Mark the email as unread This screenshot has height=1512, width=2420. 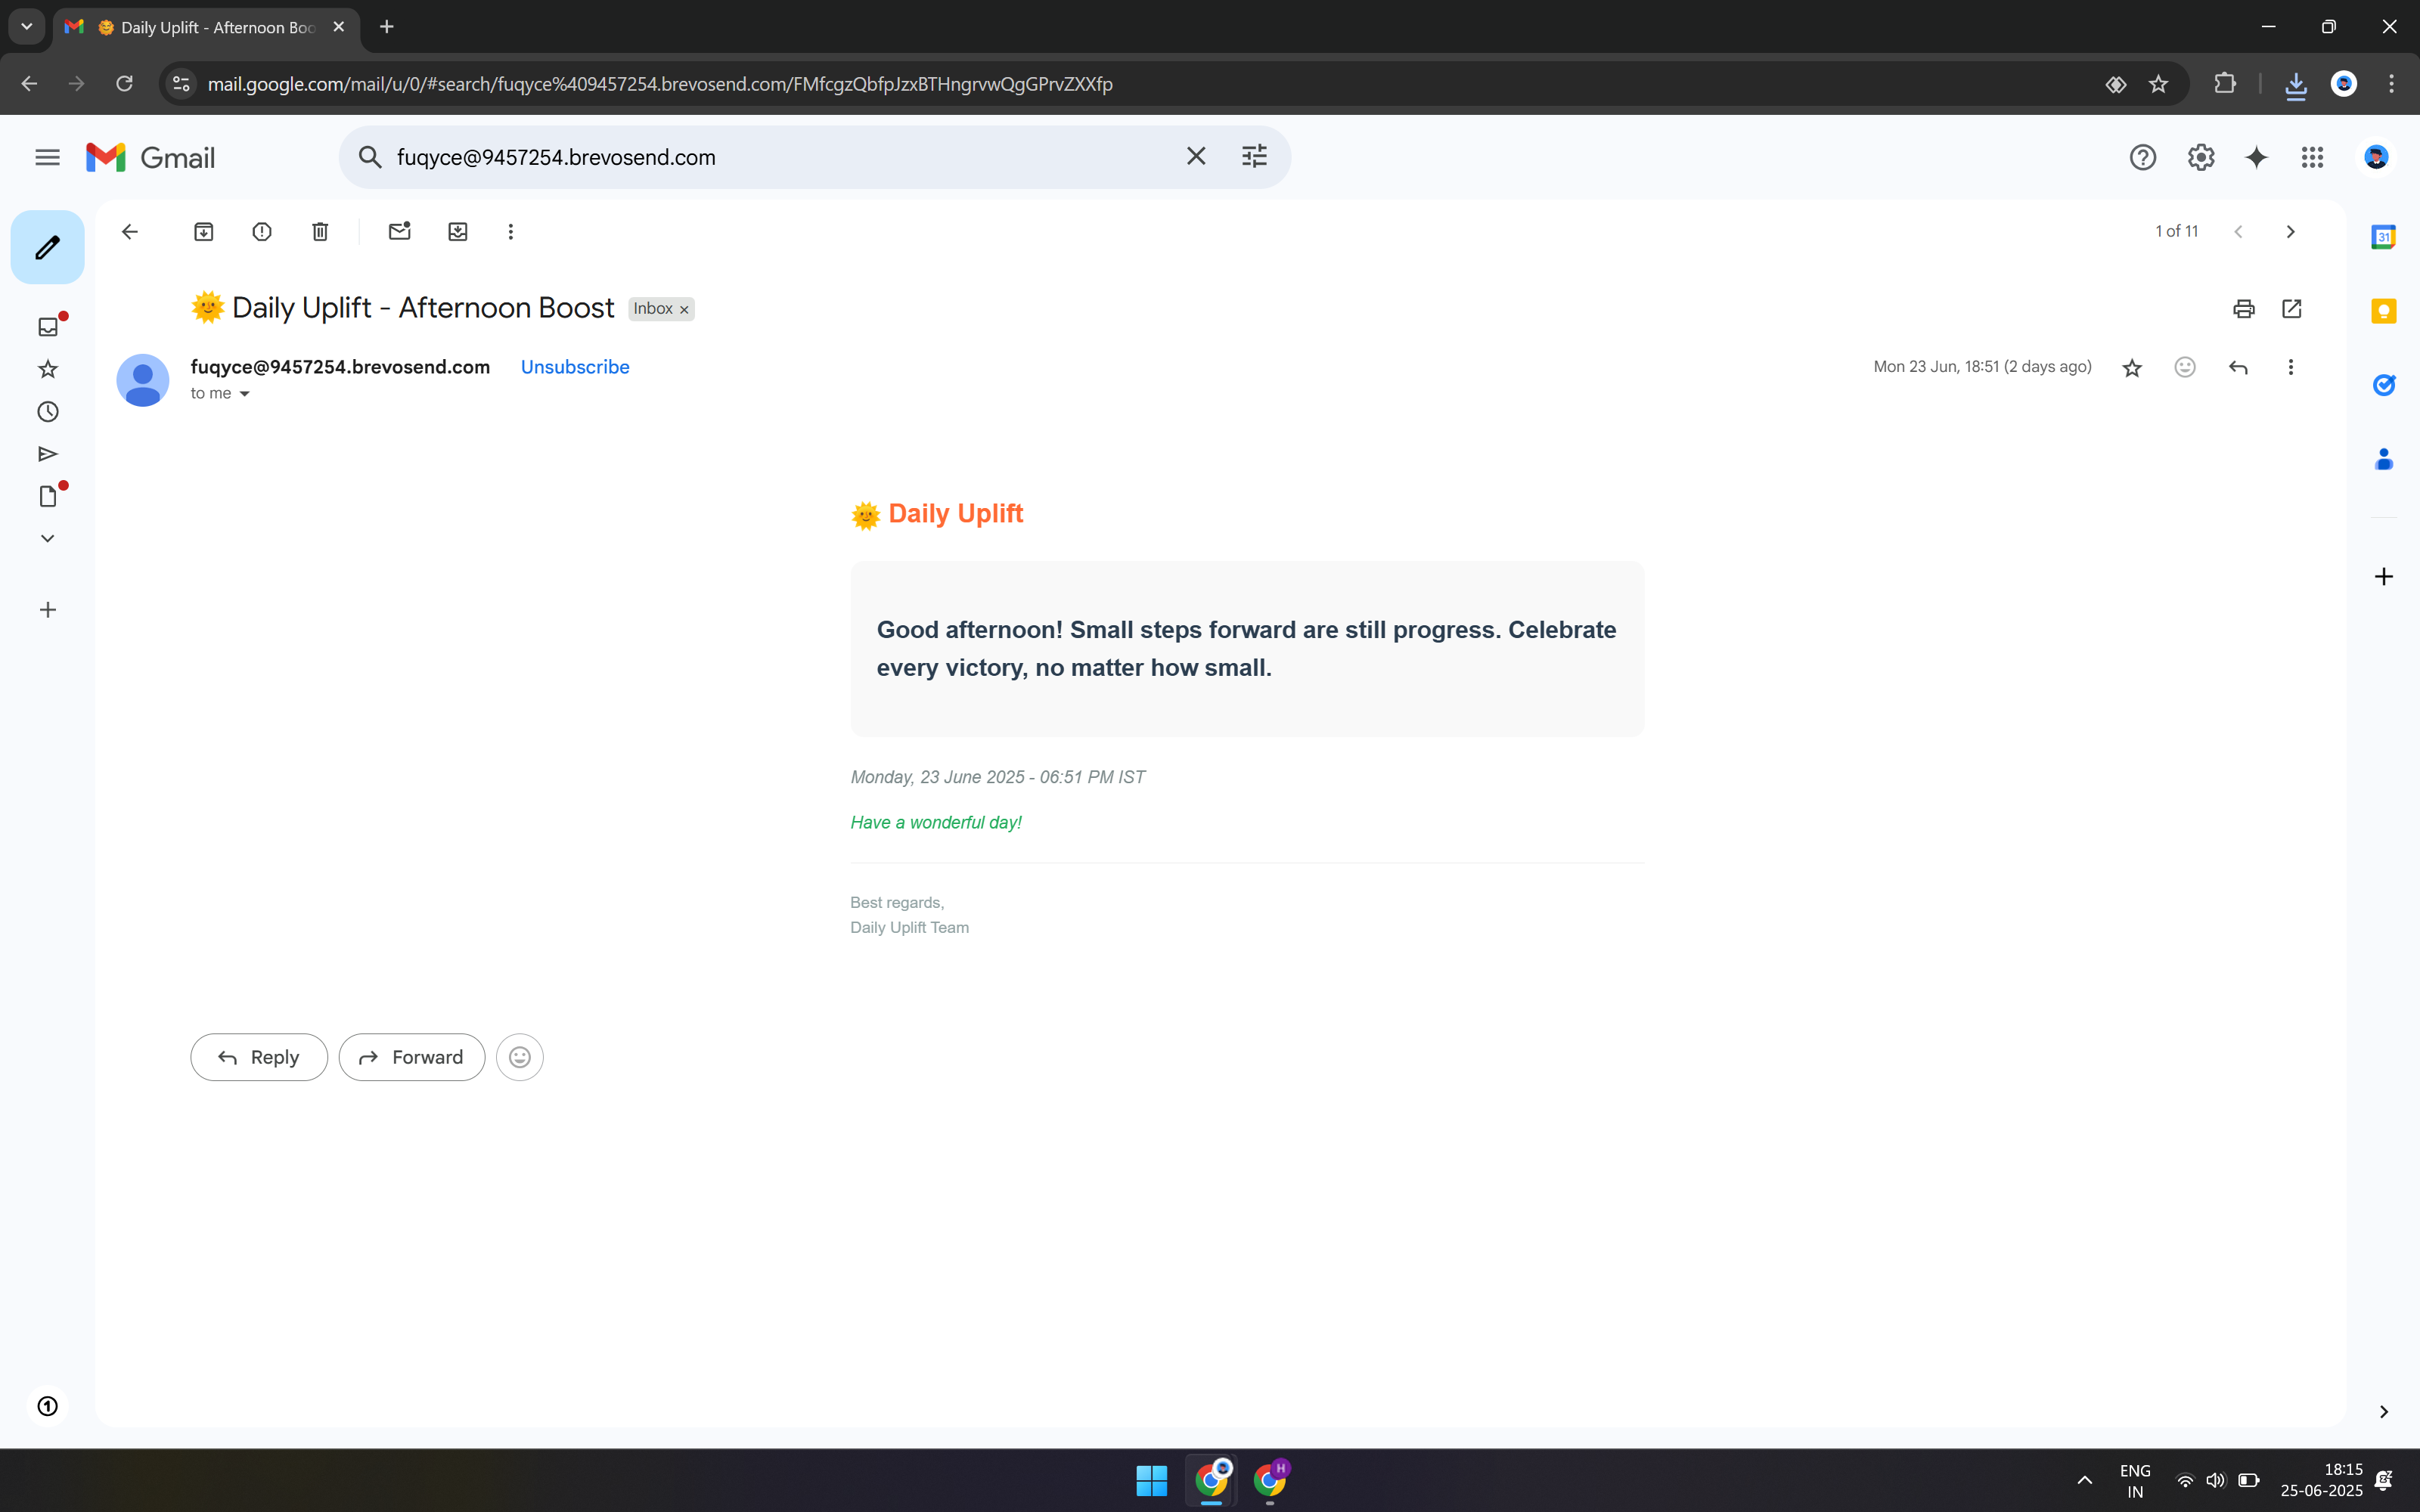399,232
